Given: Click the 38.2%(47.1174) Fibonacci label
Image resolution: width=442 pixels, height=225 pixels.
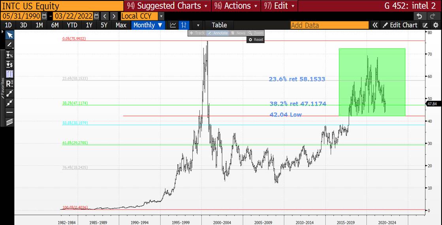Looking at the screenshot, I should click(75, 103).
